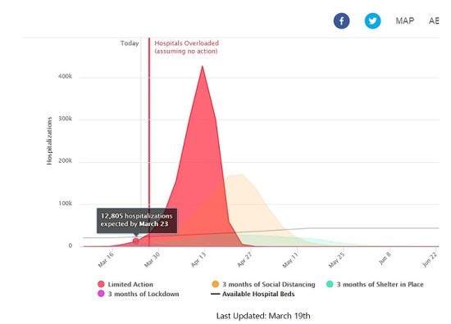Screen dimensions: 451x324
Task: Toggle the 3 months of Lockdown series
Action: (x=139, y=294)
